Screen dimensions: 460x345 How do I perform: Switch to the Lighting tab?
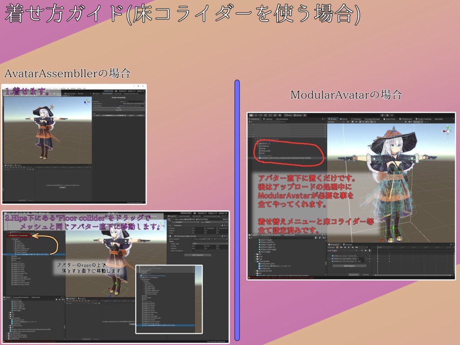[x=268, y=119]
